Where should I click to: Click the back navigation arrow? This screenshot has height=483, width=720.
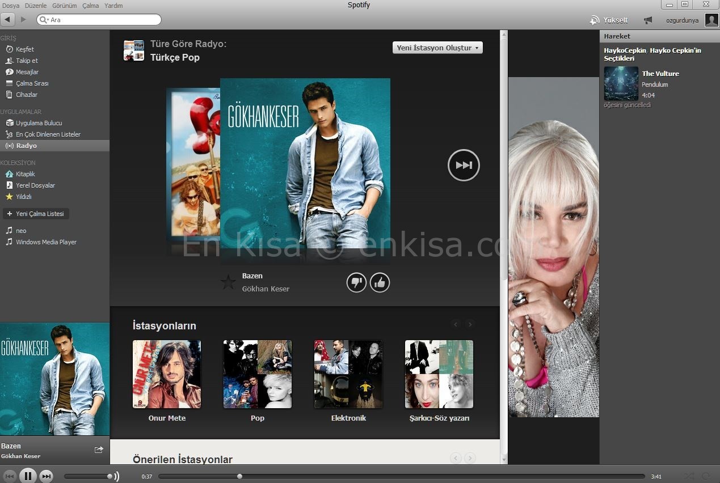click(x=7, y=19)
